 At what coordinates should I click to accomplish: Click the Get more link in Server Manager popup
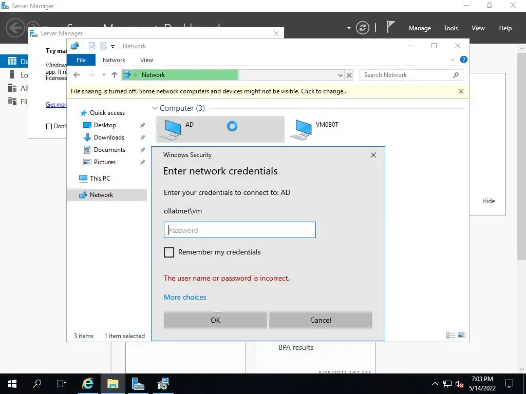click(x=56, y=105)
